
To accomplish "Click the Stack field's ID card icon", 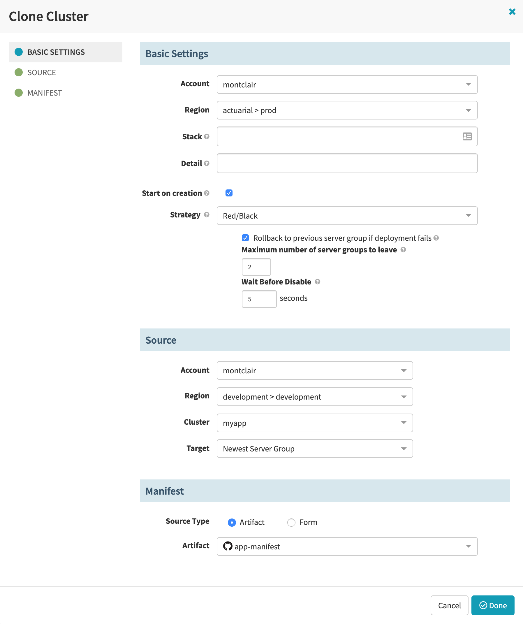I will click(467, 136).
